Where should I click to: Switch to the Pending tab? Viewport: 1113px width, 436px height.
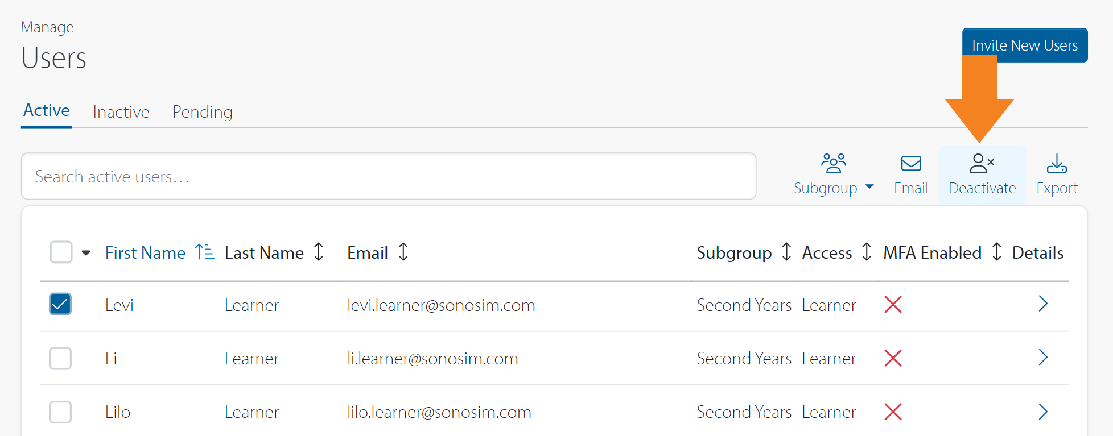tap(203, 111)
